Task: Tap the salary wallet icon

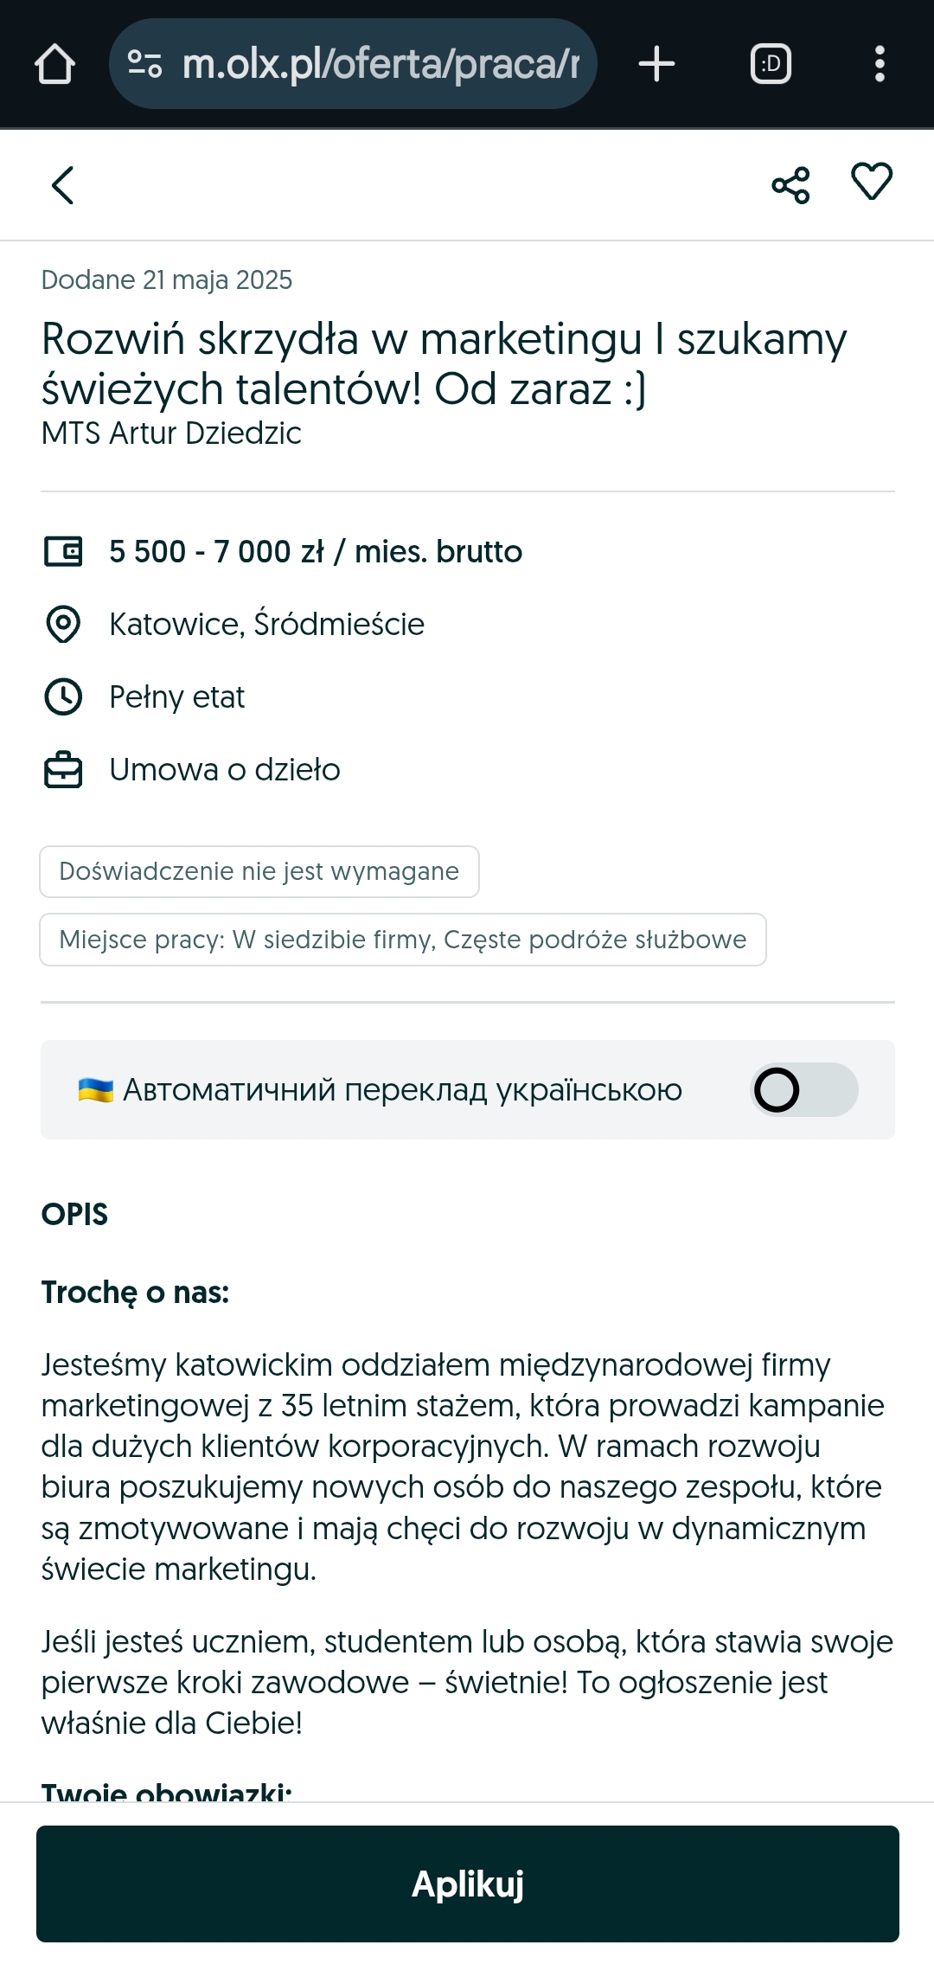Action: 63,551
